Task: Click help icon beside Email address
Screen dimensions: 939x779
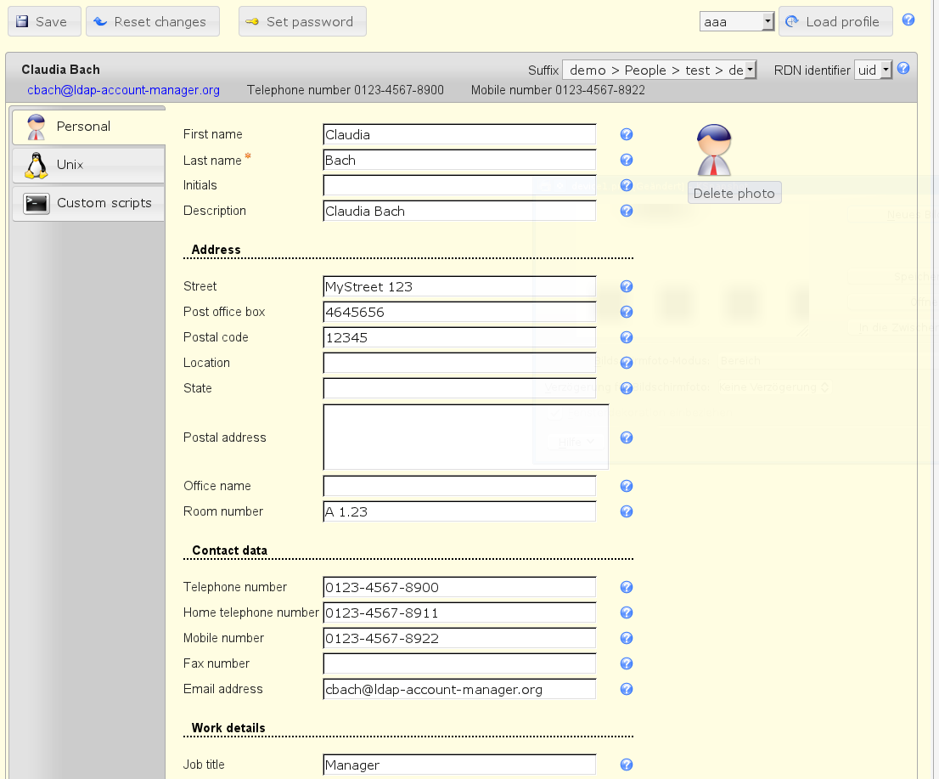Action: (627, 689)
